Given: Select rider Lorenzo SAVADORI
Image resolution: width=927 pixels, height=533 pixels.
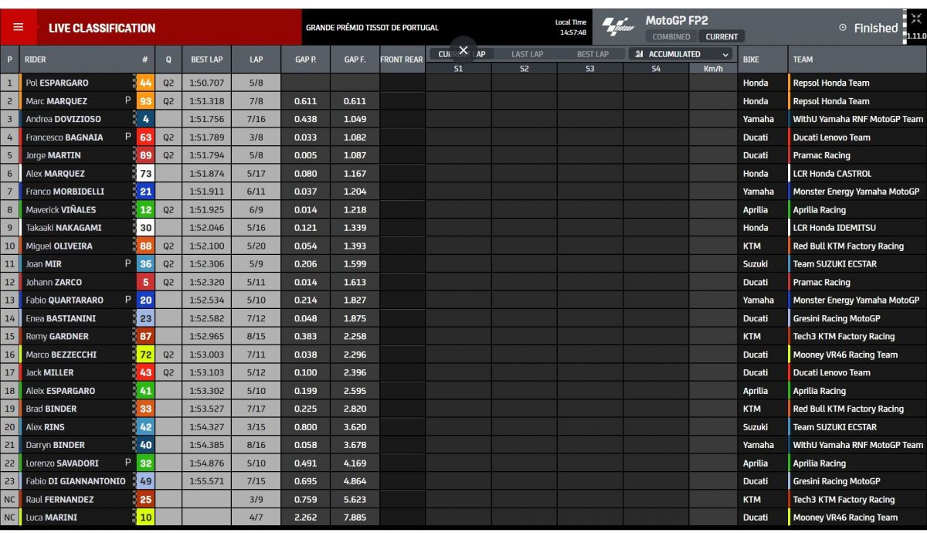Looking at the screenshot, I should tap(63, 463).
